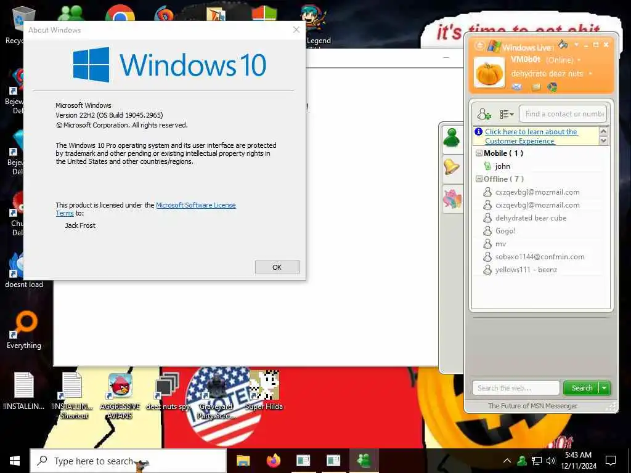
Task: Show hidden system tray icons
Action: tap(507, 461)
